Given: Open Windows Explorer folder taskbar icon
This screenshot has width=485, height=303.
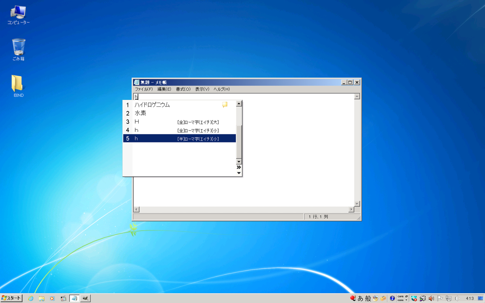Looking at the screenshot, I should [41, 298].
